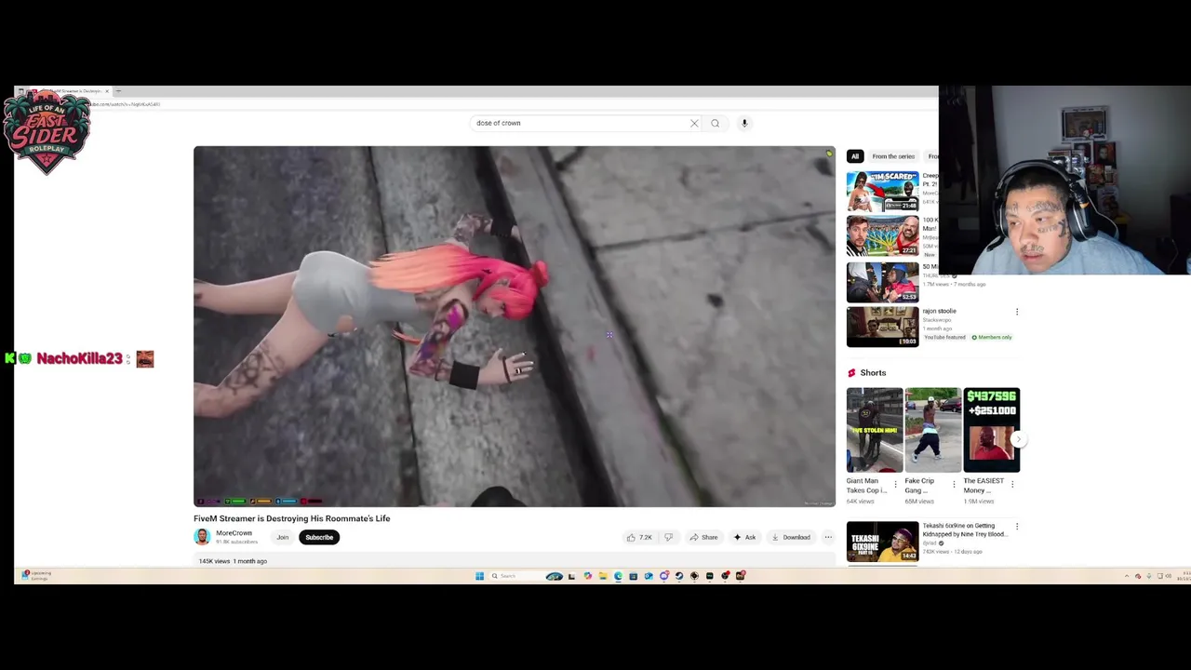Screen dimensions: 1191x670
Task: Open options for Fake Crip Gang short
Action: pos(954,484)
